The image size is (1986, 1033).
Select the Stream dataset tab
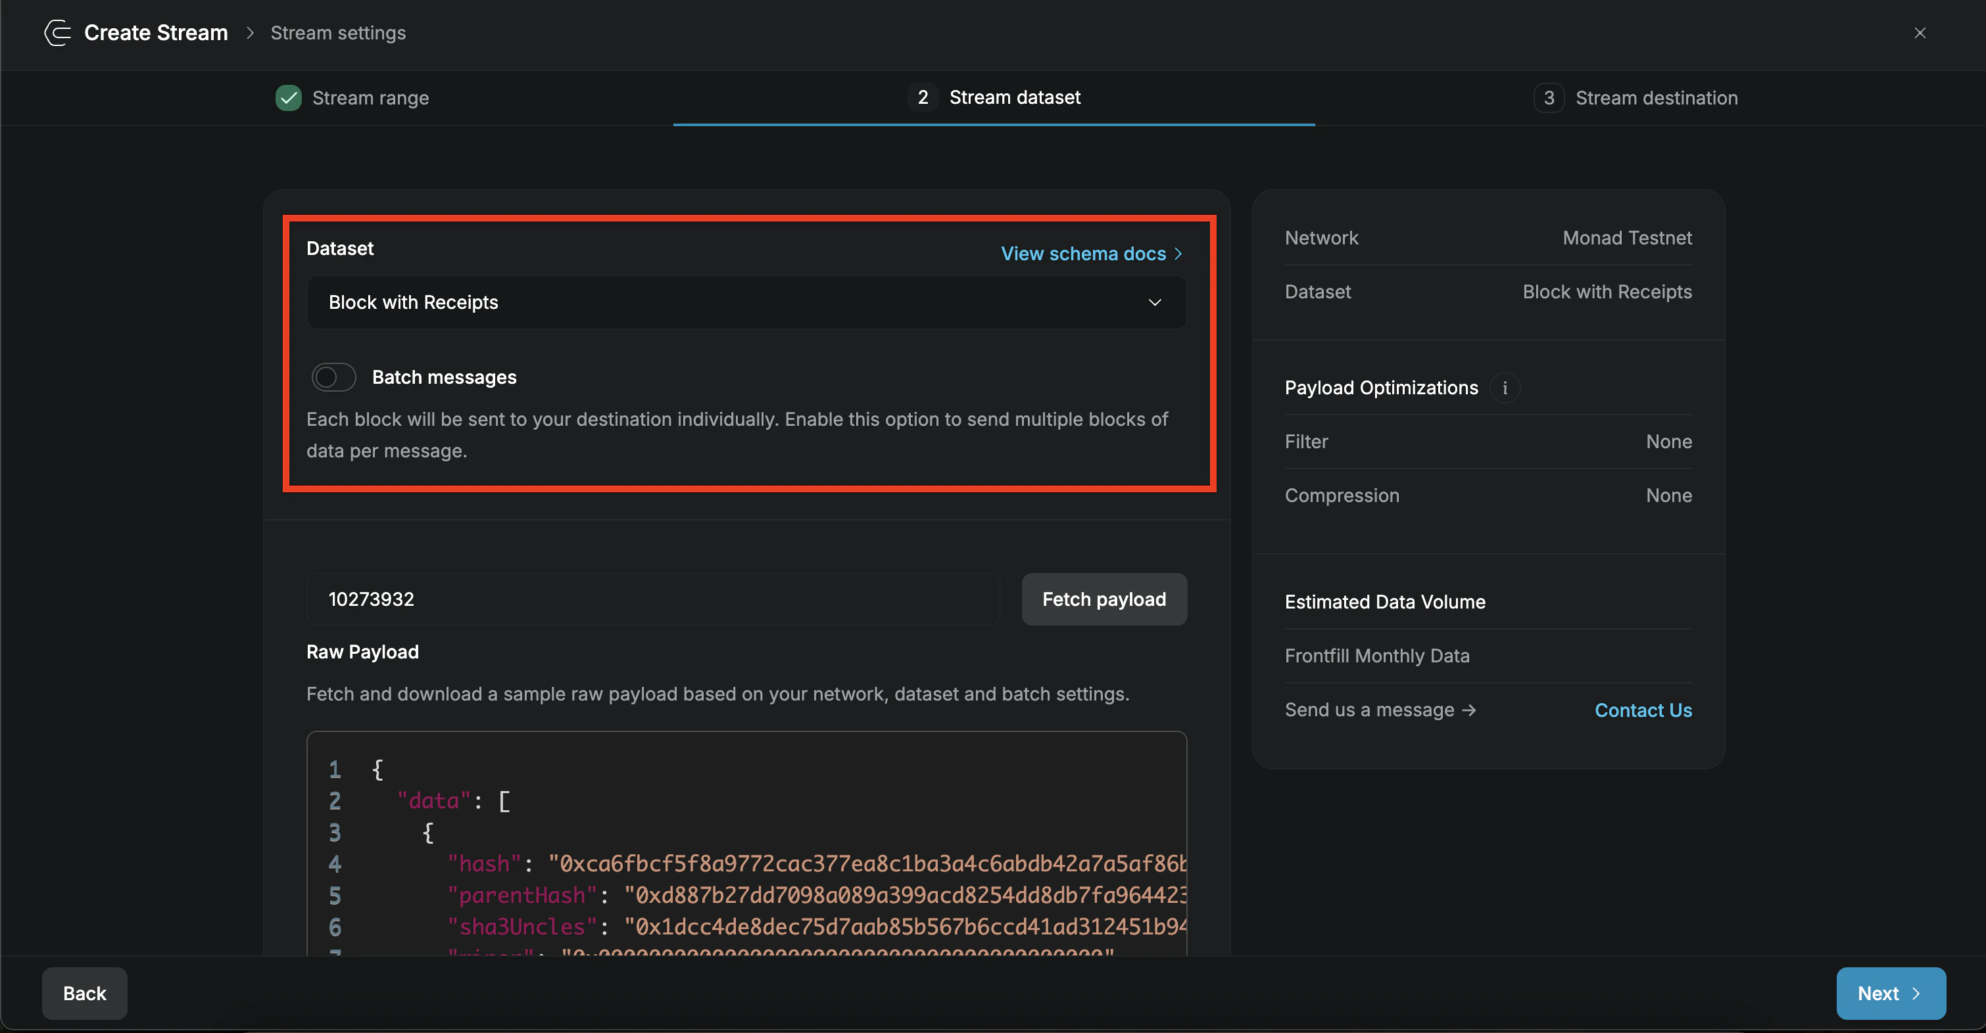pyautogui.click(x=1014, y=97)
